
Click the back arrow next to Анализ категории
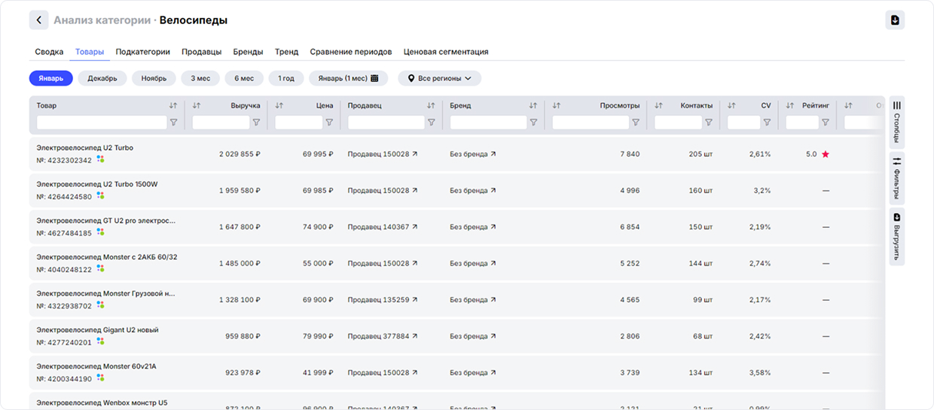tap(39, 20)
